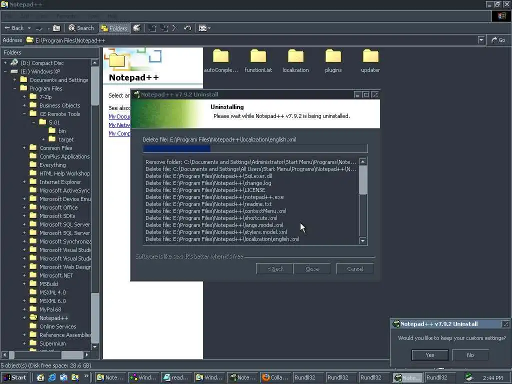Click scroll-up arrow in uninstall log
Image resolution: width=512 pixels, height=384 pixels.
click(363, 161)
